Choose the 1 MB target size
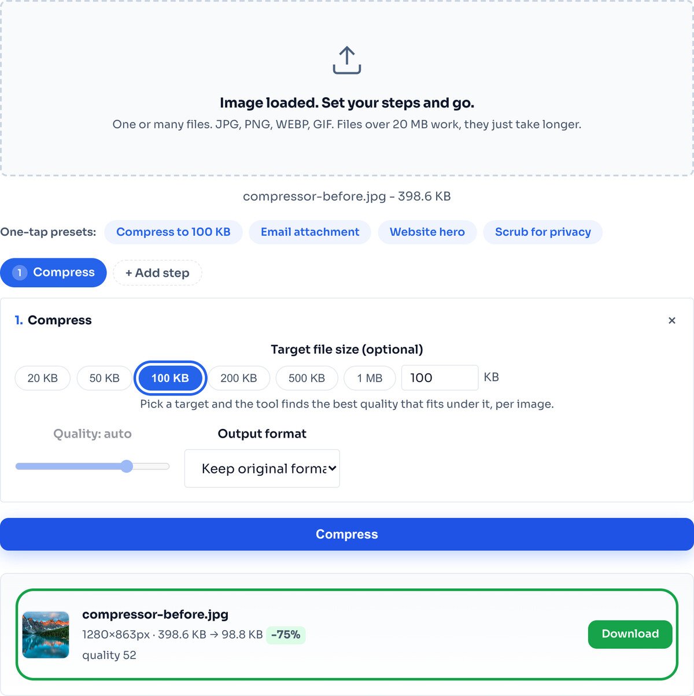 pyautogui.click(x=370, y=378)
